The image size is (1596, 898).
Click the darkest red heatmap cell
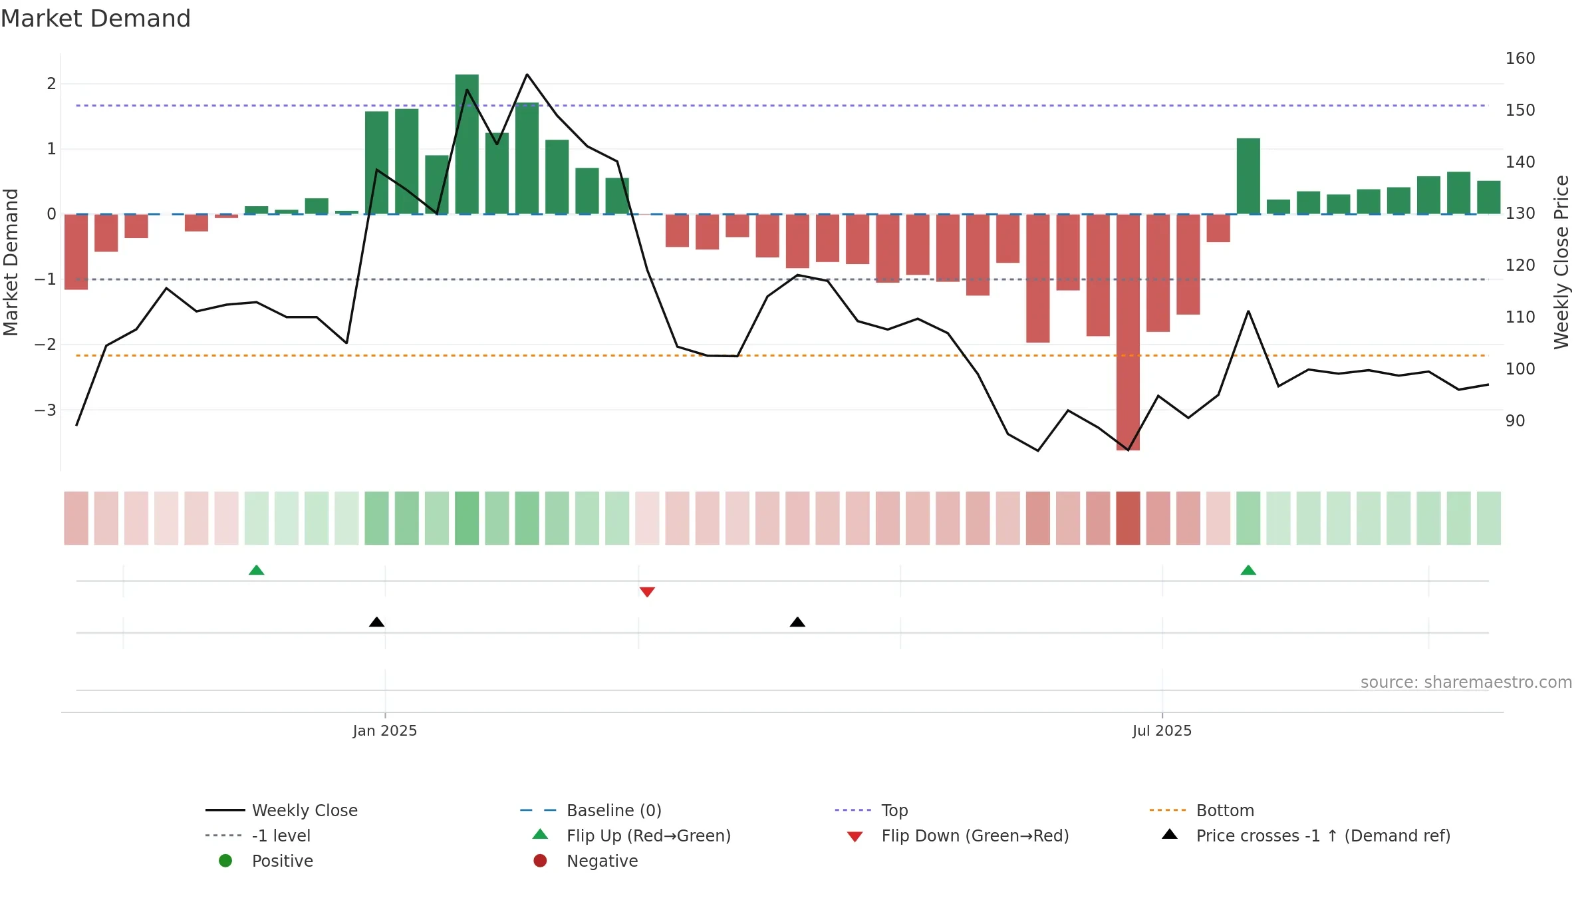pos(1128,518)
